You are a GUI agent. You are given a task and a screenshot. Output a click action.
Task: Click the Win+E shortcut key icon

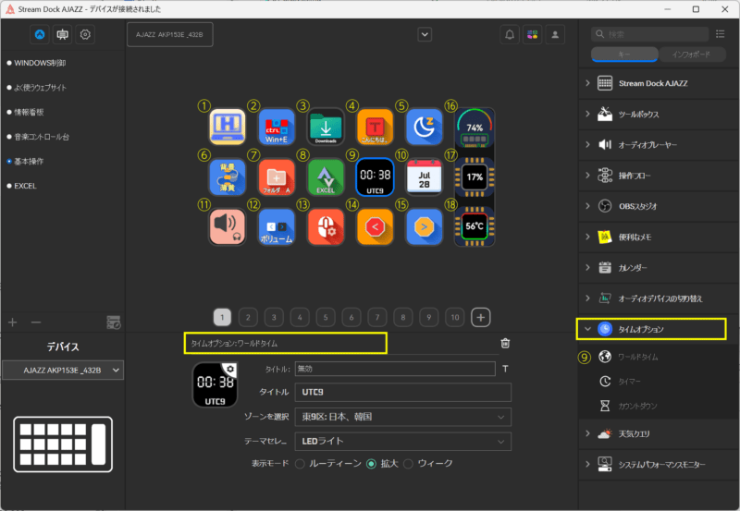277,128
